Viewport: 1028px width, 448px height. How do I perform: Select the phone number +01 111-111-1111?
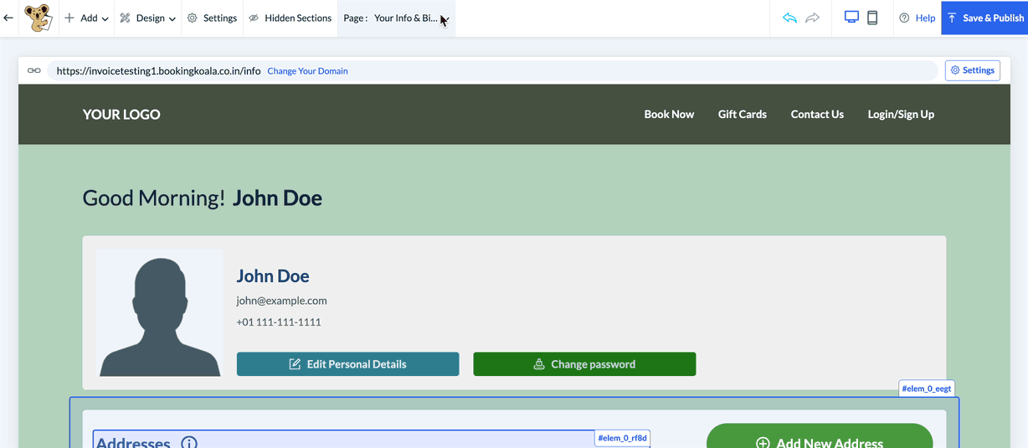click(x=279, y=322)
